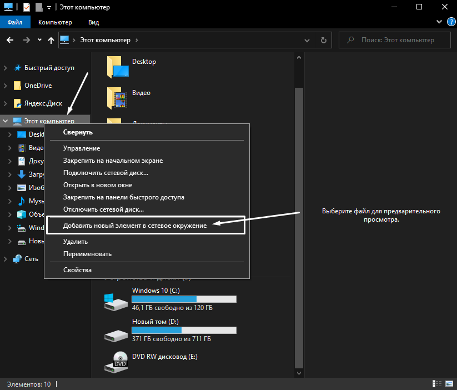Navigate back using the back arrow icon
Viewport: 457px width, 390px height.
point(9,39)
